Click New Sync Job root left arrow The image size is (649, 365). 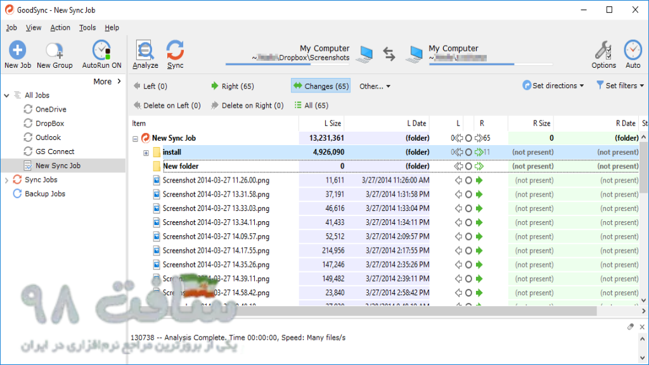tap(459, 138)
